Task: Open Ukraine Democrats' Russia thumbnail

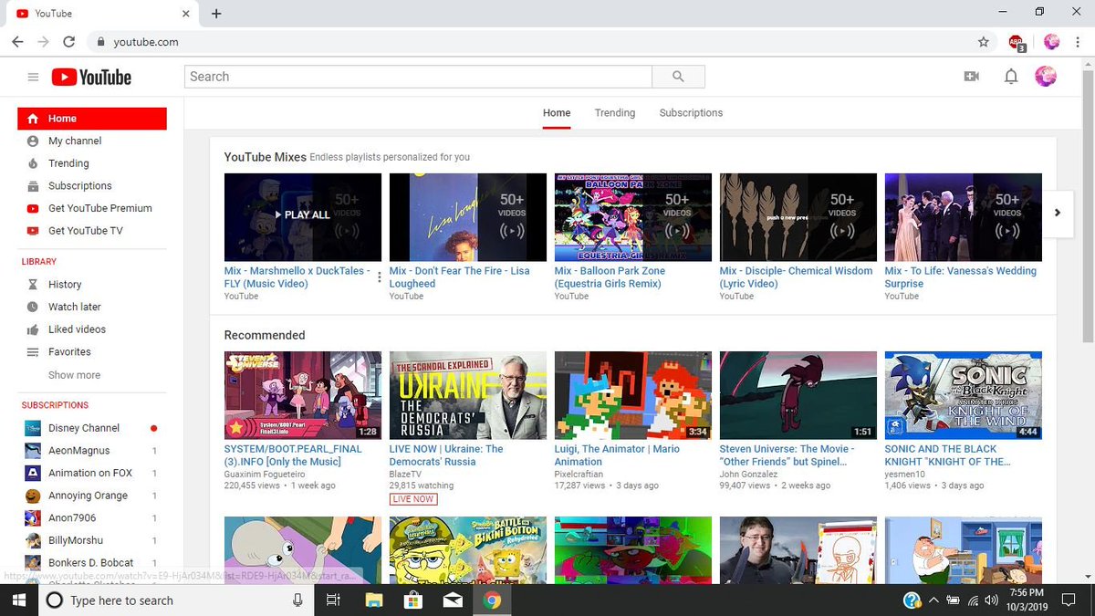Action: pyautogui.click(x=468, y=395)
